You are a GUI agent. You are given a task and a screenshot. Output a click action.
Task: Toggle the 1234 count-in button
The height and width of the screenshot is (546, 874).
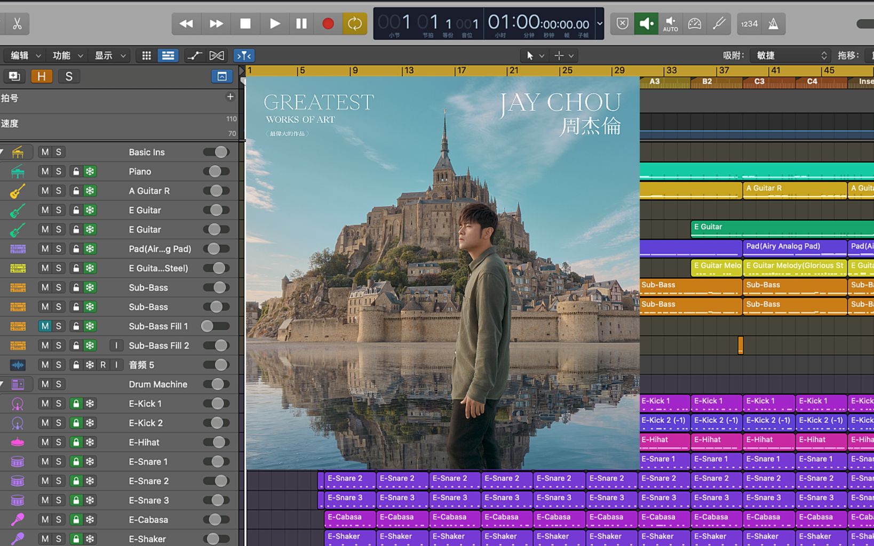point(749,24)
